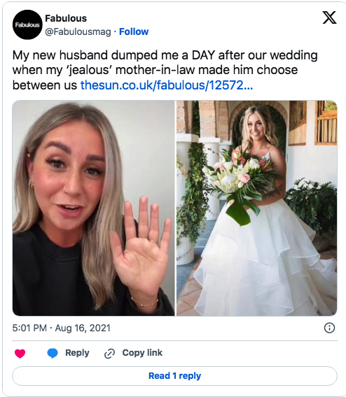Click the chain link copy icon

click(109, 354)
